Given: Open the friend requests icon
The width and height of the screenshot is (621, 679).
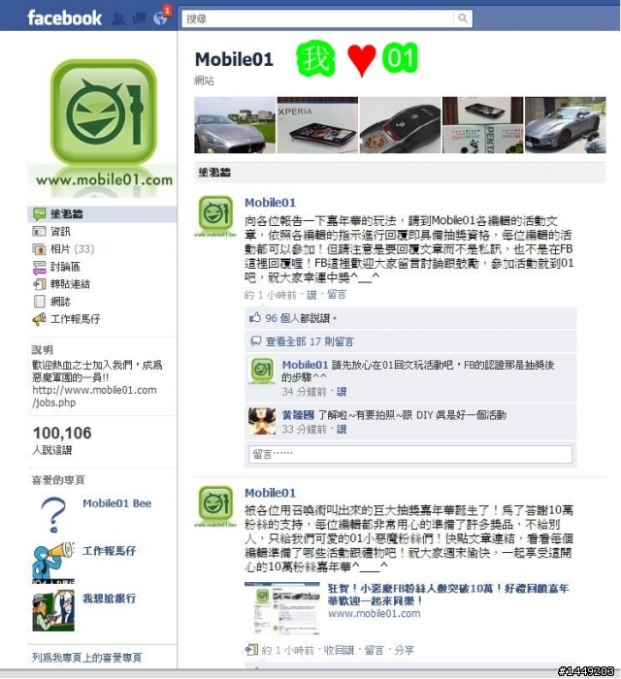Looking at the screenshot, I should (118, 18).
